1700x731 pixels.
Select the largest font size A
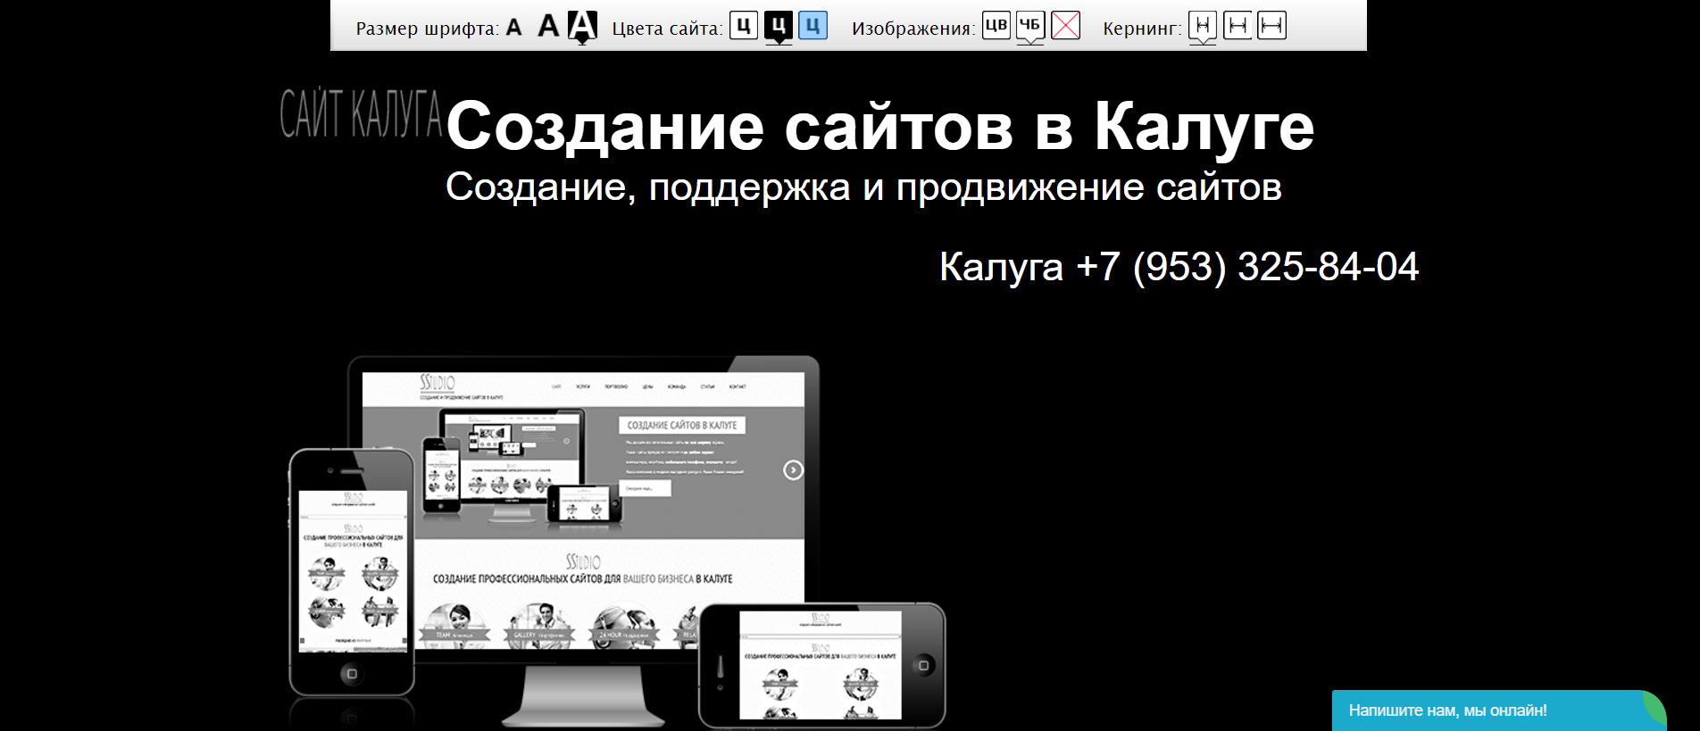point(582,26)
